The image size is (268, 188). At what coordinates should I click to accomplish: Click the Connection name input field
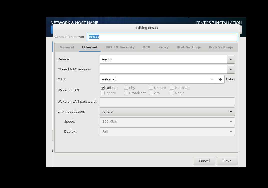[x=163, y=37]
